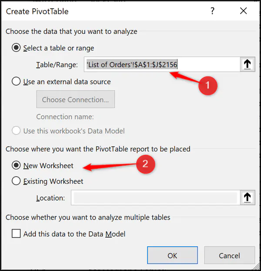Image resolution: width=261 pixels, height=271 pixels.
Task: Click the Create PivotTable title bar text
Action: click(37, 11)
